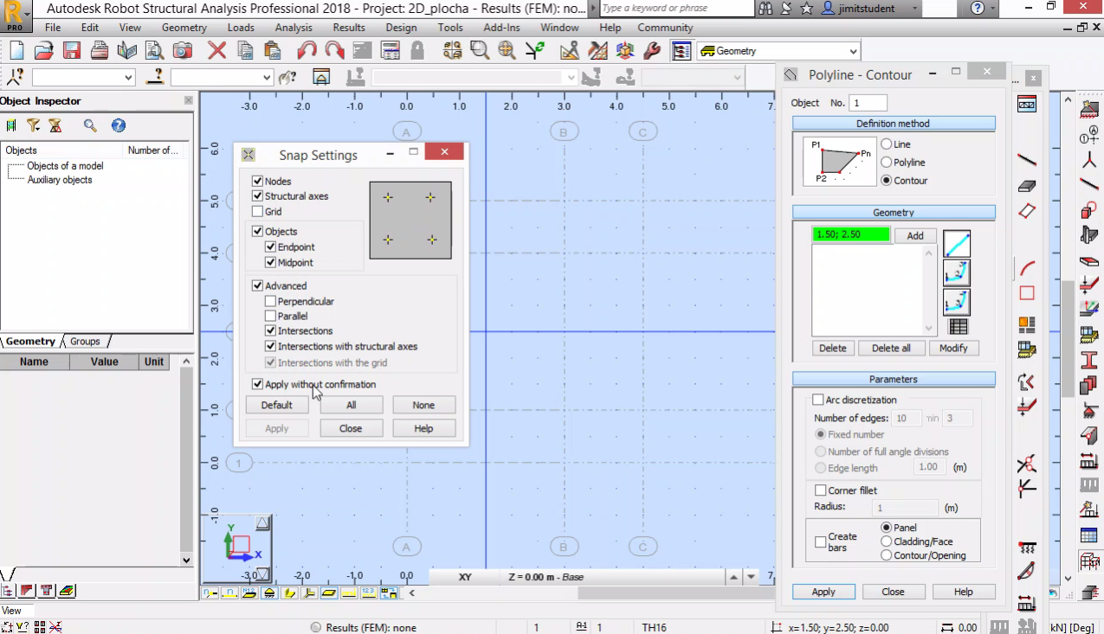The height and width of the screenshot is (634, 1104).
Task: Click the Object No. input field
Action: (868, 103)
